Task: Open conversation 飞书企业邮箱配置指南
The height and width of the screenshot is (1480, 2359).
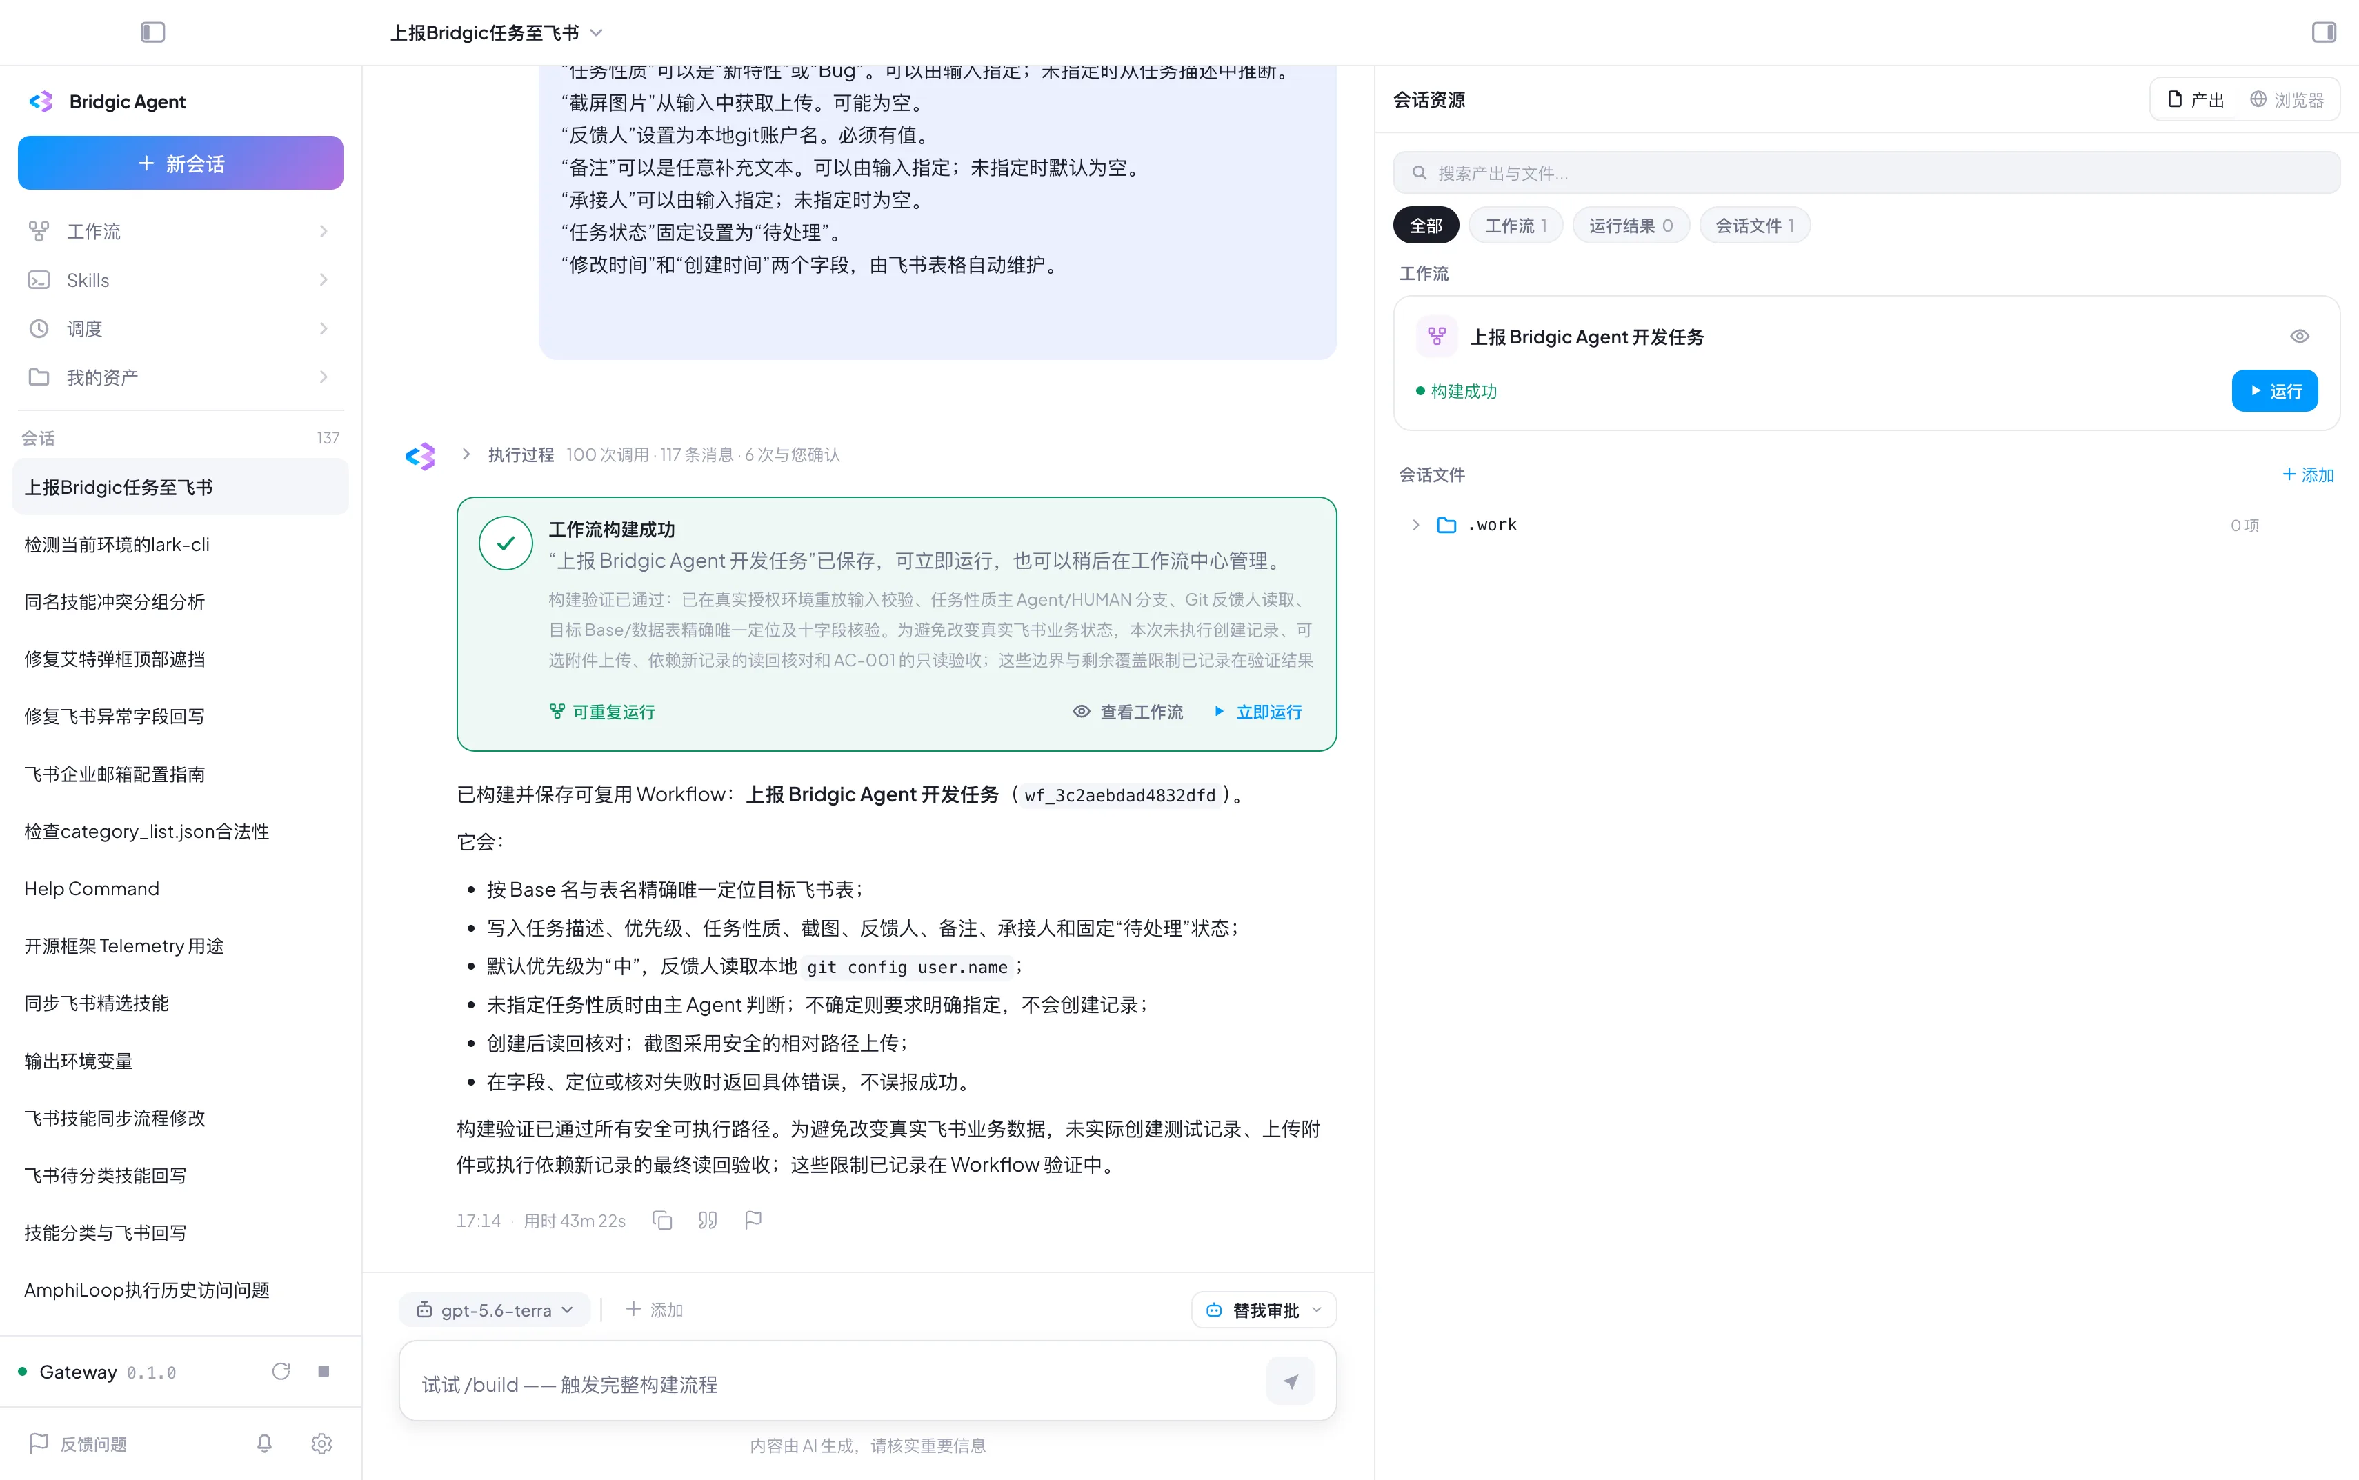Action: click(x=180, y=774)
